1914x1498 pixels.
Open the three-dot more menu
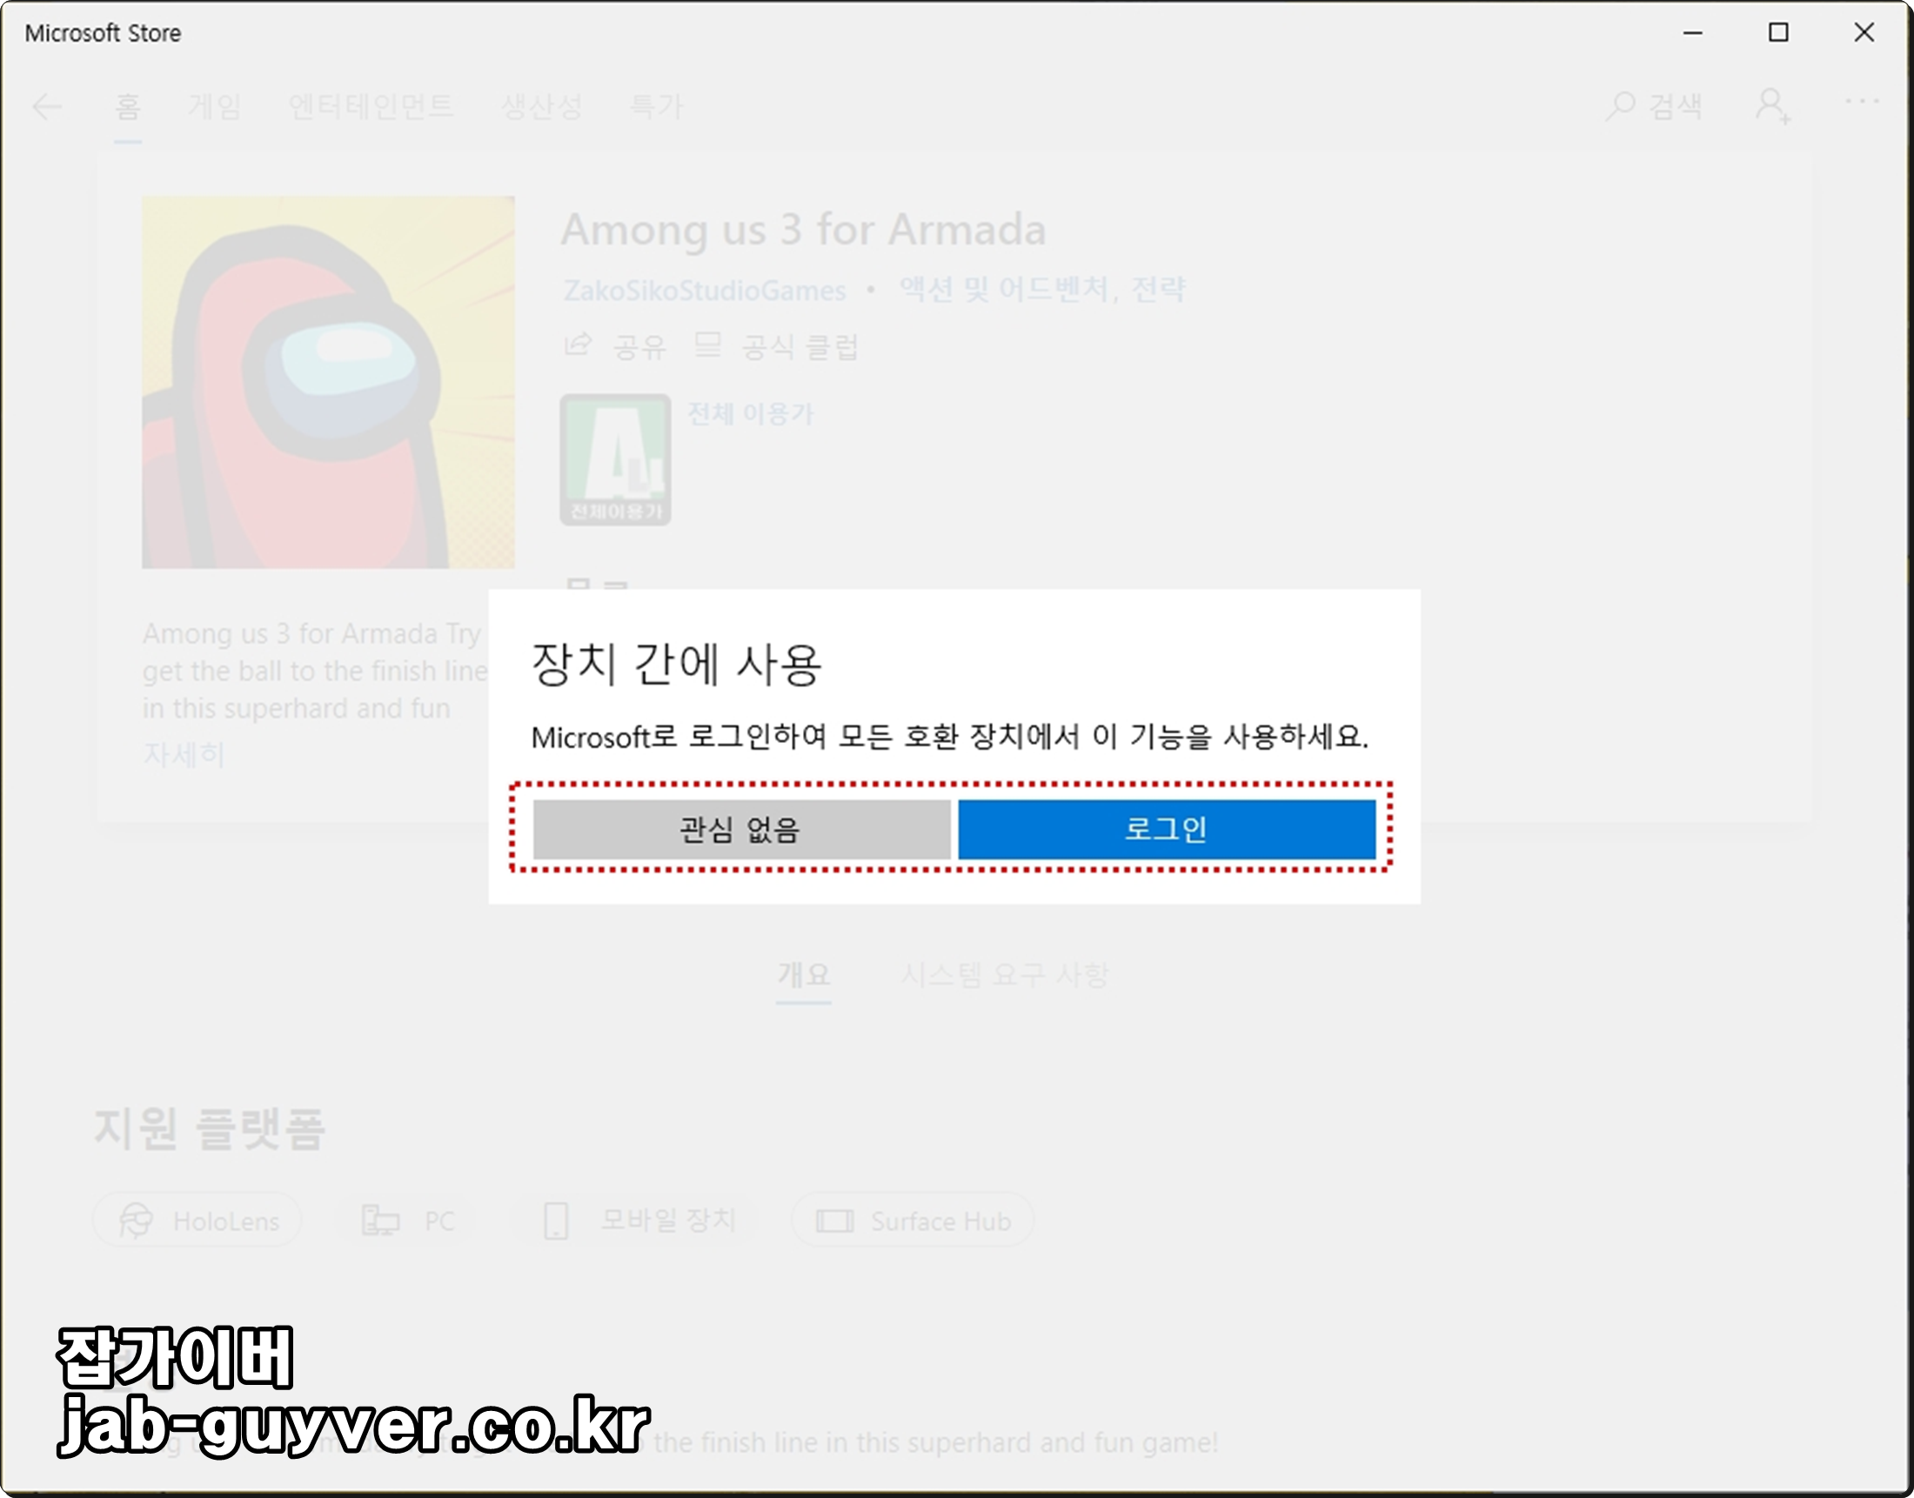coord(1862,102)
